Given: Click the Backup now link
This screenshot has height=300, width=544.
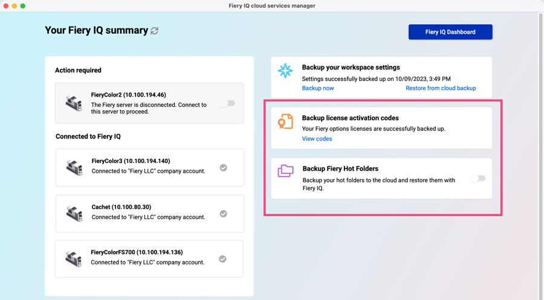Looking at the screenshot, I should coord(318,88).
